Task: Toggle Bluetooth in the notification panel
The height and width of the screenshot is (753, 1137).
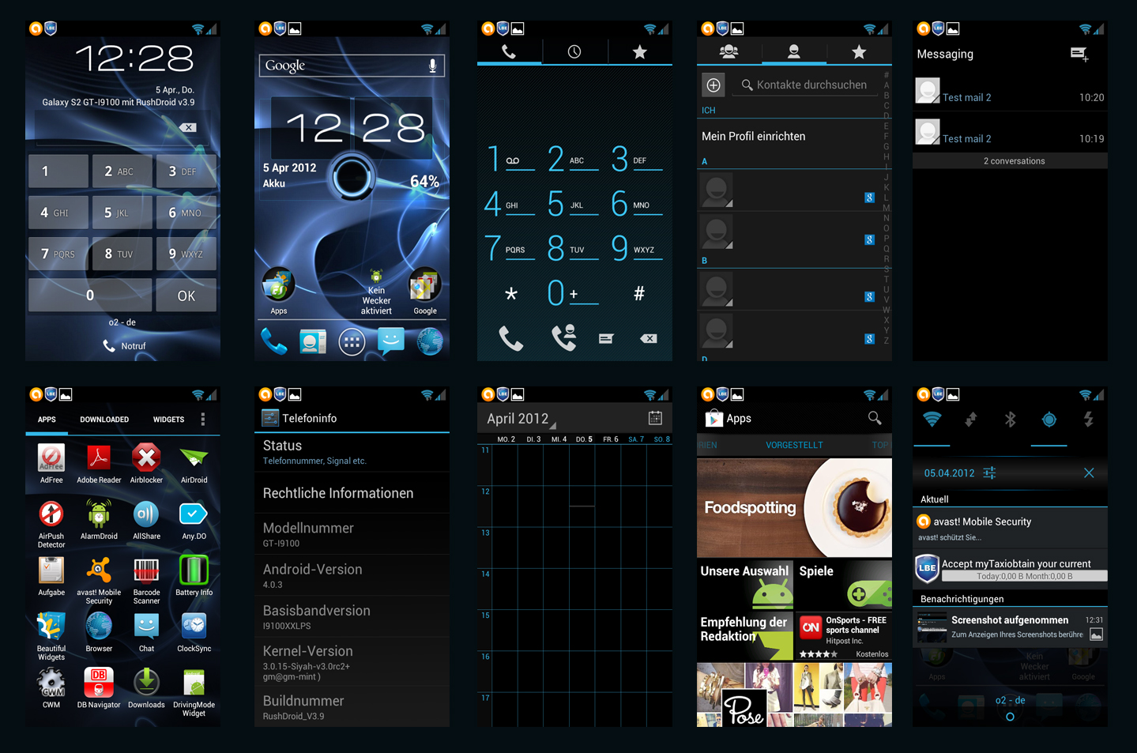Action: click(x=1010, y=420)
